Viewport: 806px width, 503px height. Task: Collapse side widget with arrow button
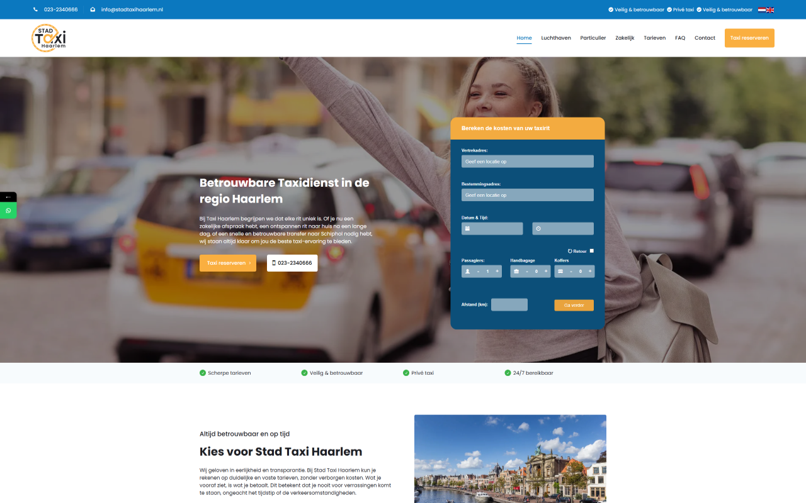coord(8,197)
